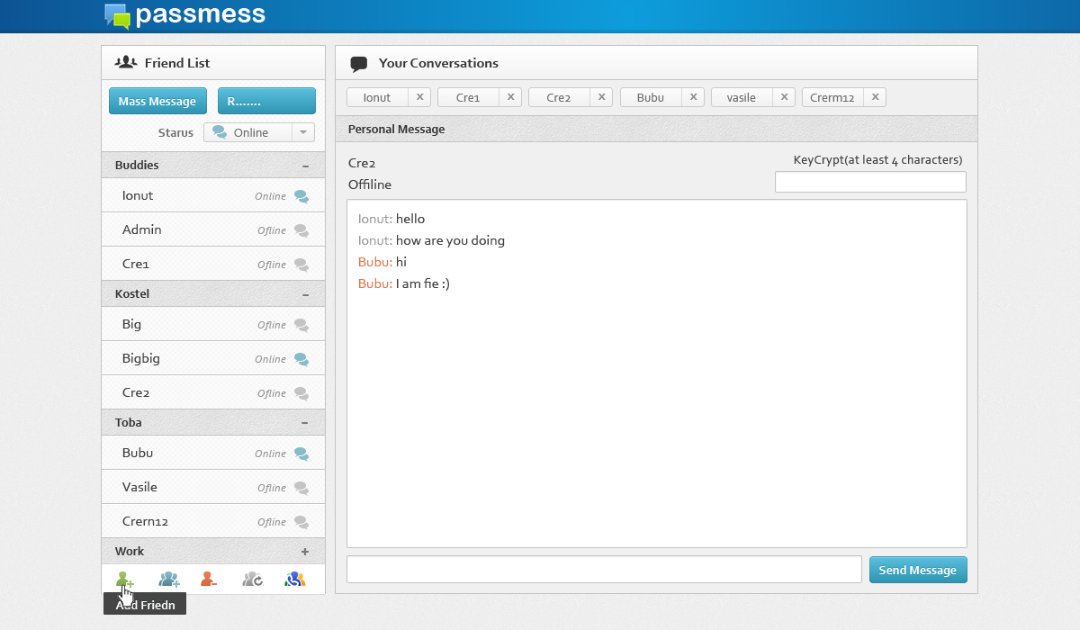Expand the Work group

pos(305,552)
